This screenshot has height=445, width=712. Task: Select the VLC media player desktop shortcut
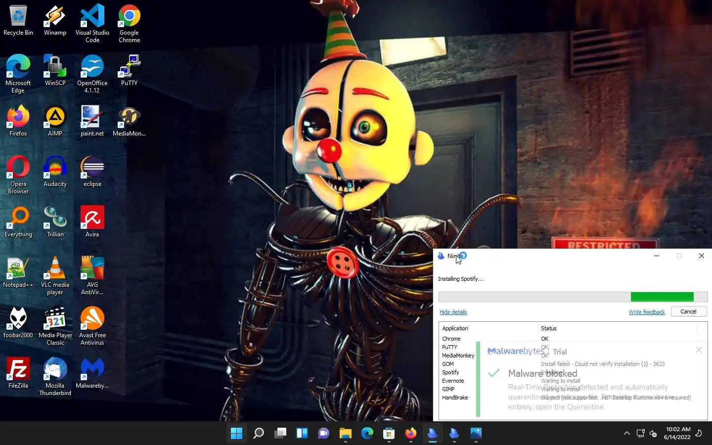tap(55, 276)
